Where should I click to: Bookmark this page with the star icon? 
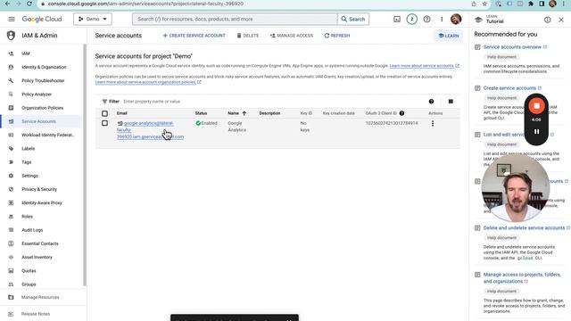click(x=484, y=4)
